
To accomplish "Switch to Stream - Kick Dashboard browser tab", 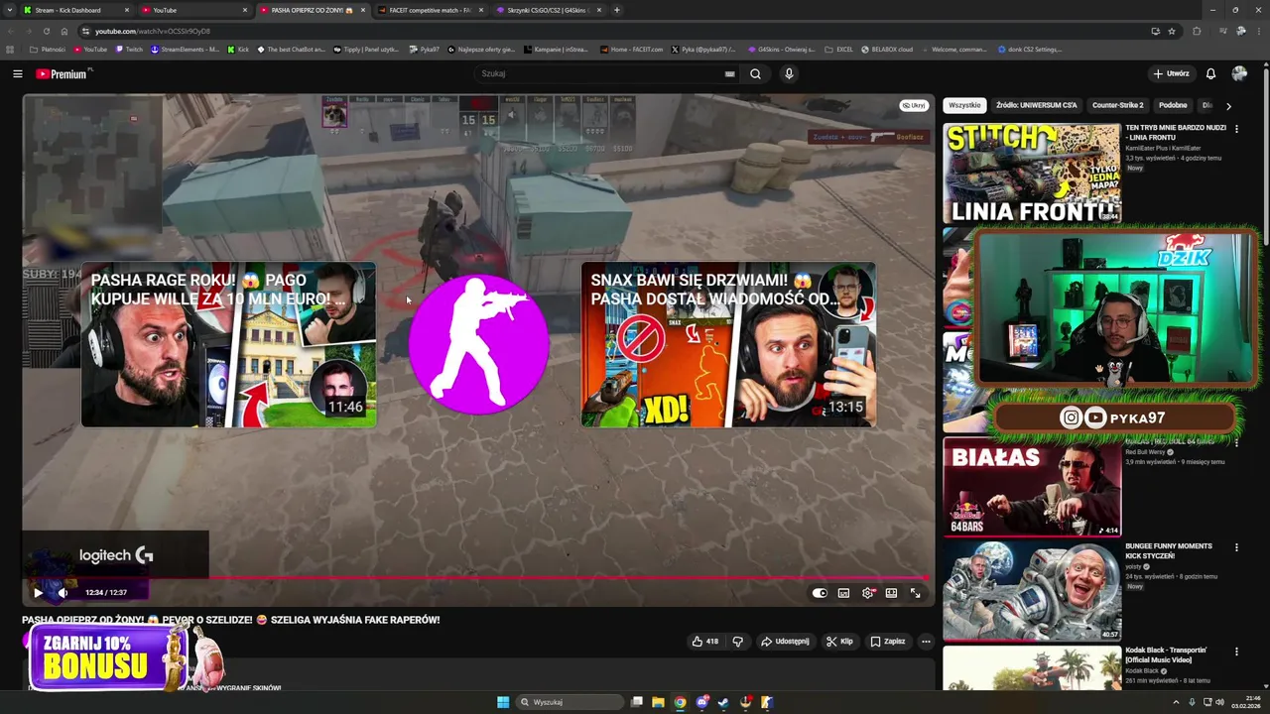I will point(75,10).
